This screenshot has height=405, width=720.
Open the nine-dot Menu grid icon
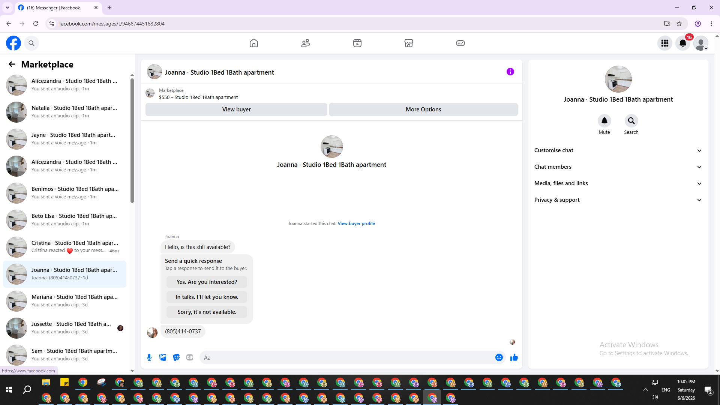tap(665, 43)
